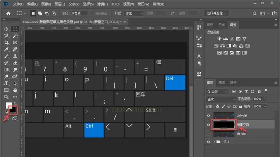Select the Hand tool
This screenshot has width=280, height=157.
15,90
